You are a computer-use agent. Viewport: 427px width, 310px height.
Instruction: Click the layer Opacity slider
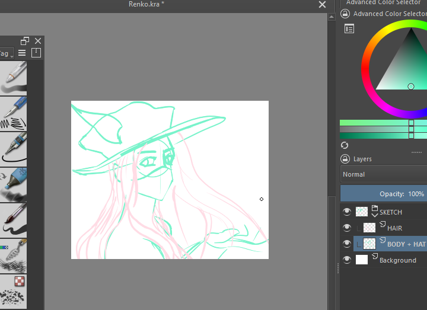[384, 194]
